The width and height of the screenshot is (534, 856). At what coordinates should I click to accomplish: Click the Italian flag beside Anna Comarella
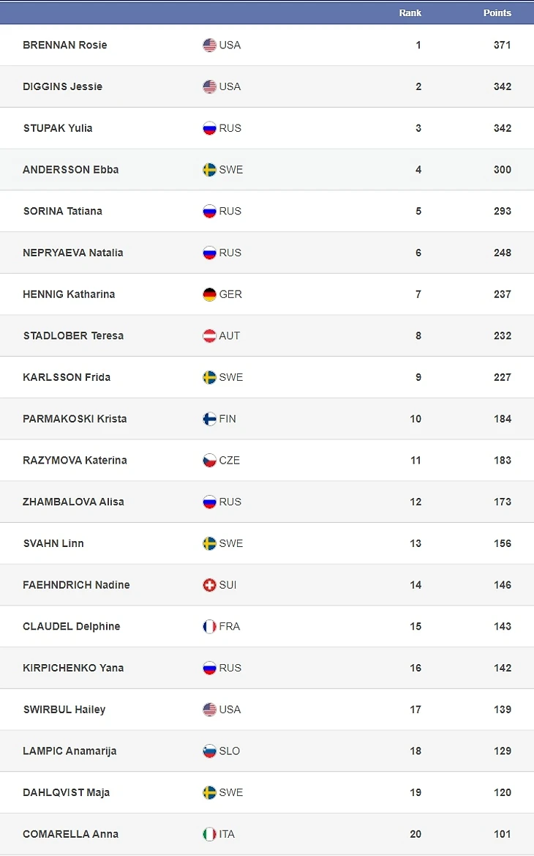click(209, 834)
